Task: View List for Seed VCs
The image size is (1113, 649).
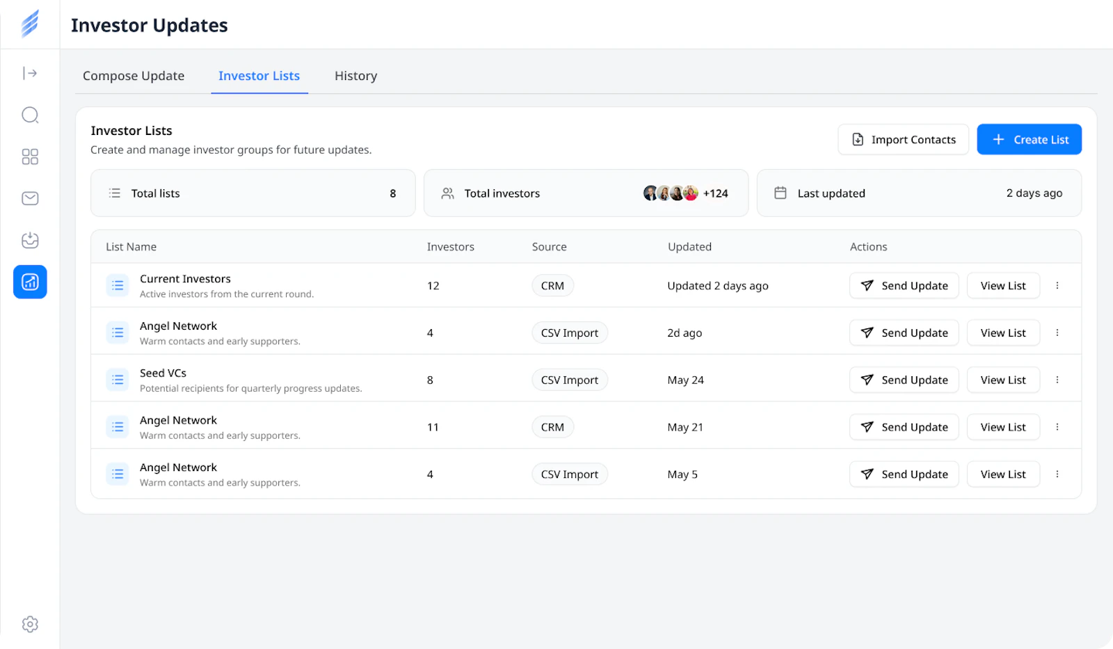Action: (1003, 380)
